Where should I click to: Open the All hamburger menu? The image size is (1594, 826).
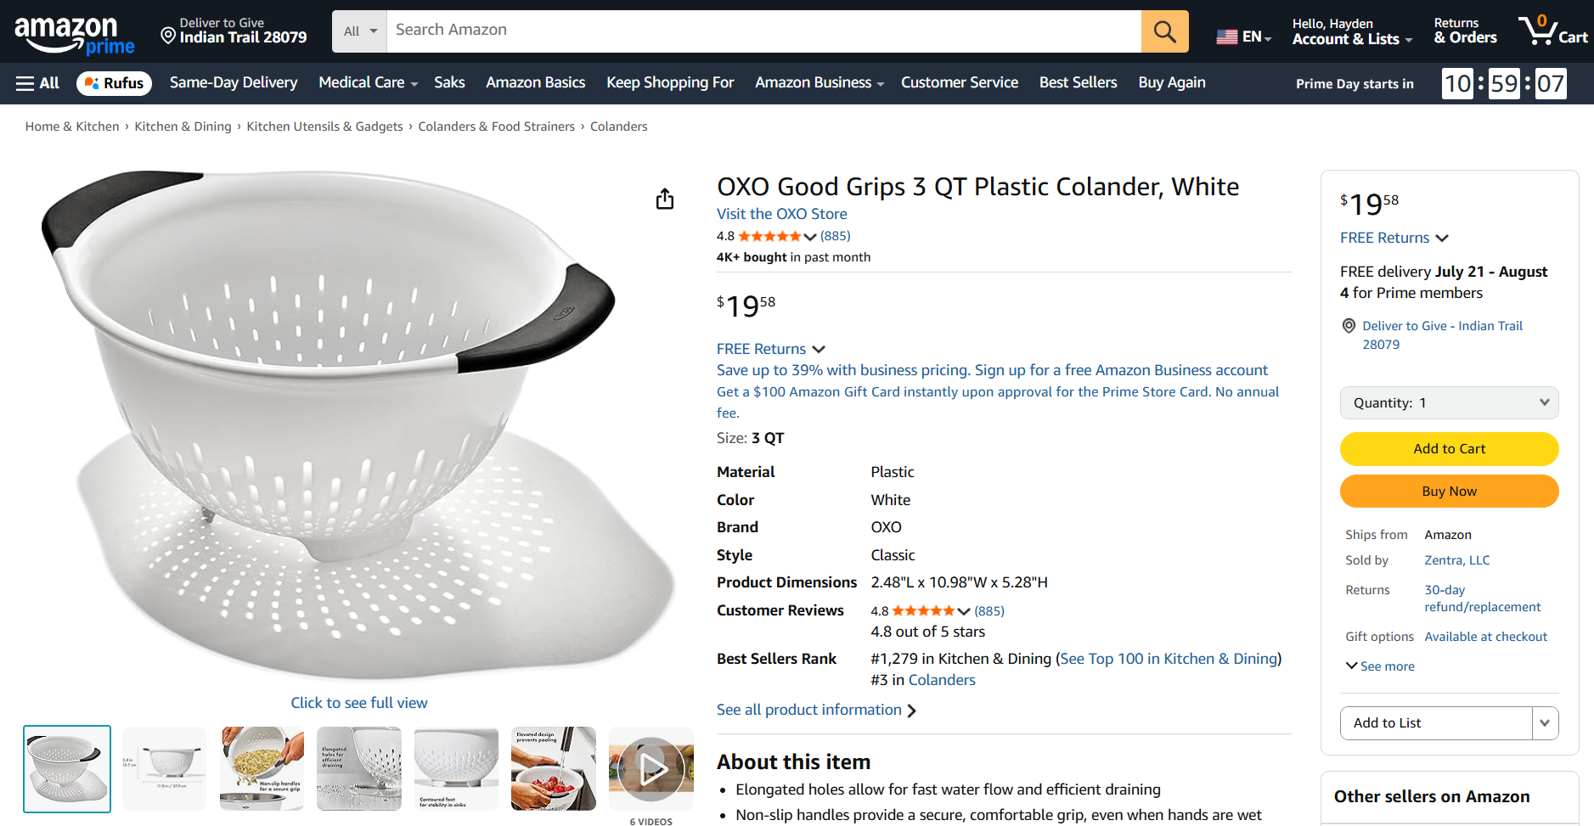[37, 83]
